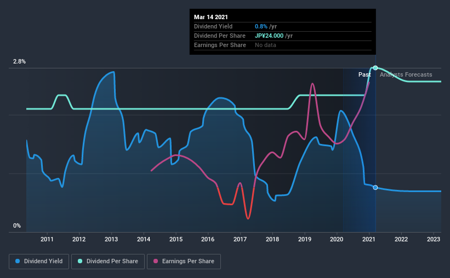450x278 pixels.
Task: Click the 2022 x-axis label
Action: (x=401, y=239)
